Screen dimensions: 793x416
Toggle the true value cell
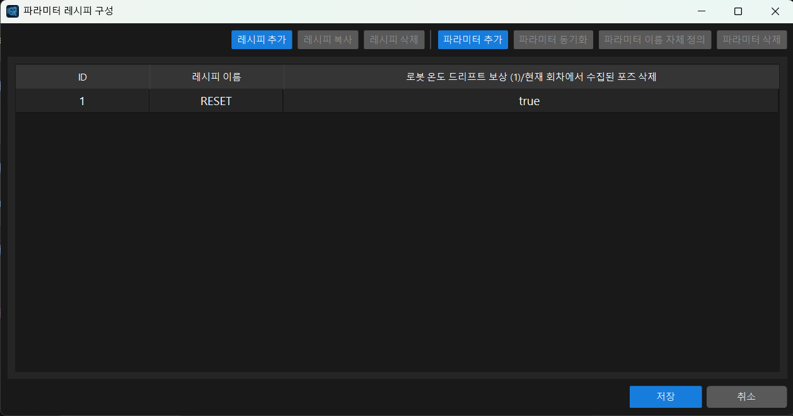coord(530,101)
